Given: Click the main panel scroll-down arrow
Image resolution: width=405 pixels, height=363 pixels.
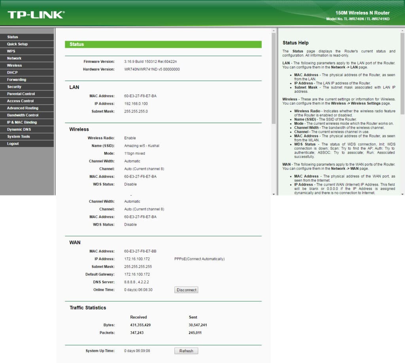Looking at the screenshot, I should (x=274, y=194).
